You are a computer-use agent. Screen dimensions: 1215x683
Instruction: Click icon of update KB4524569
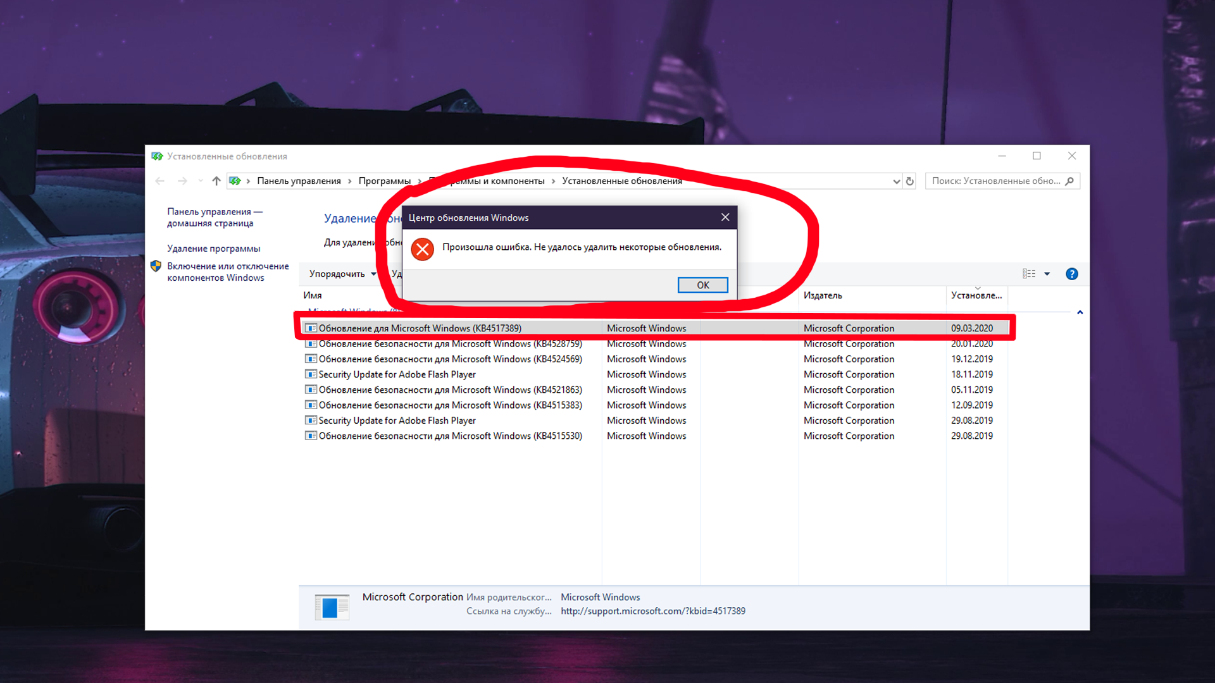[x=311, y=359]
